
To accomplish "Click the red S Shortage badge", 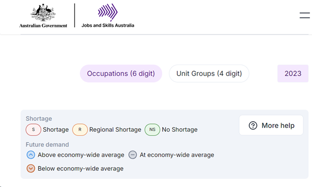I will click(x=33, y=130).
